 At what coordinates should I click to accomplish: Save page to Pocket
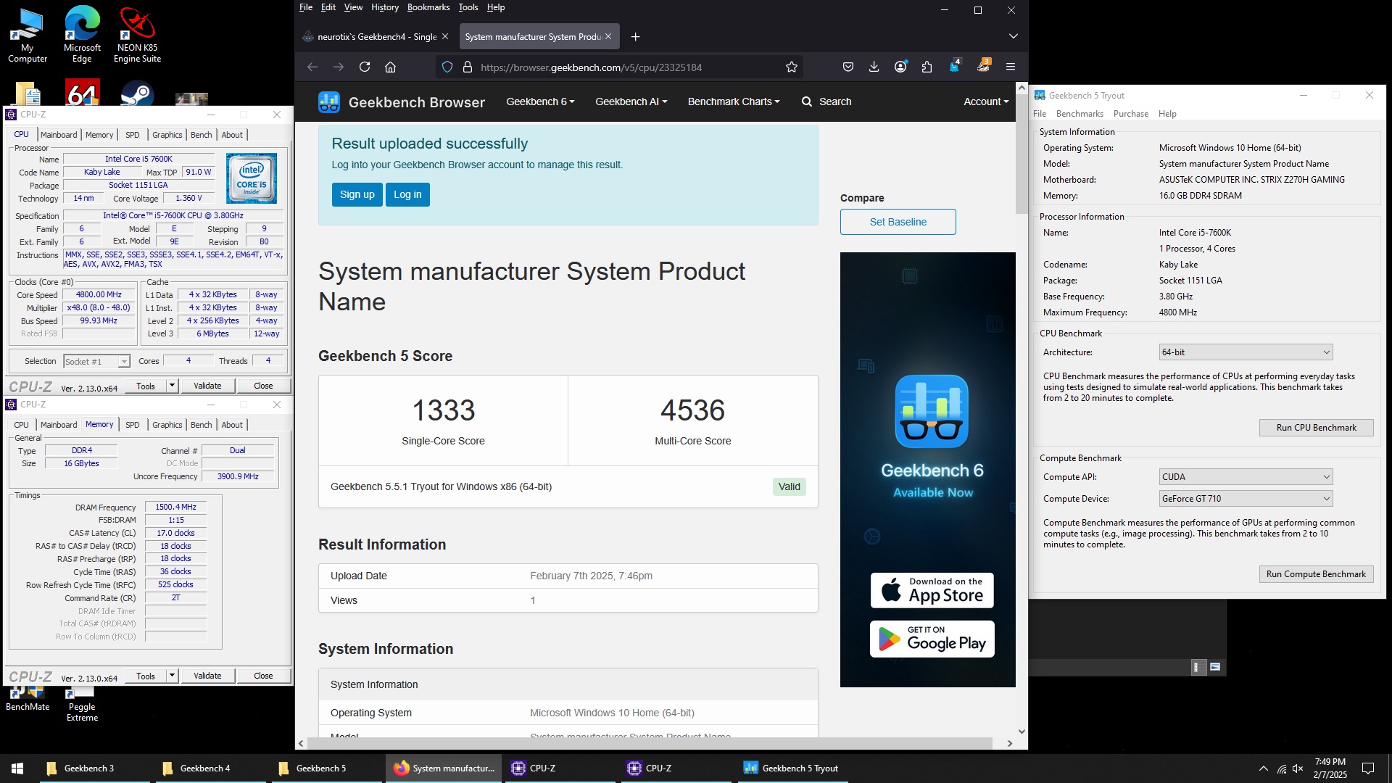click(x=848, y=67)
